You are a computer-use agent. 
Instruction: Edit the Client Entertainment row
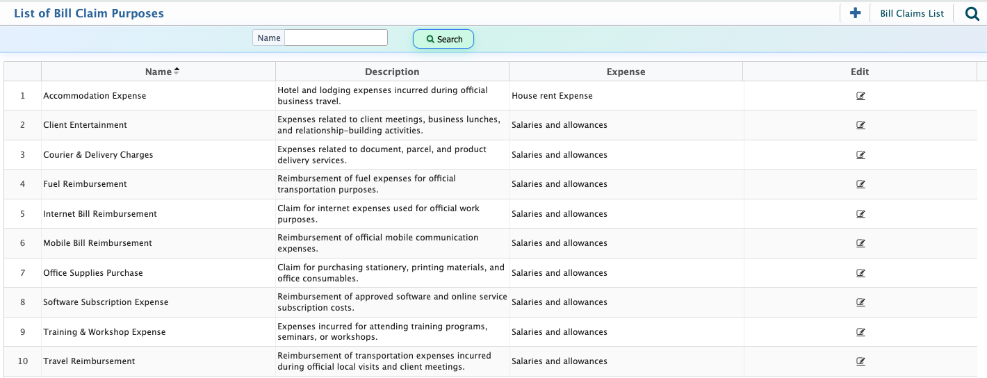tap(860, 125)
